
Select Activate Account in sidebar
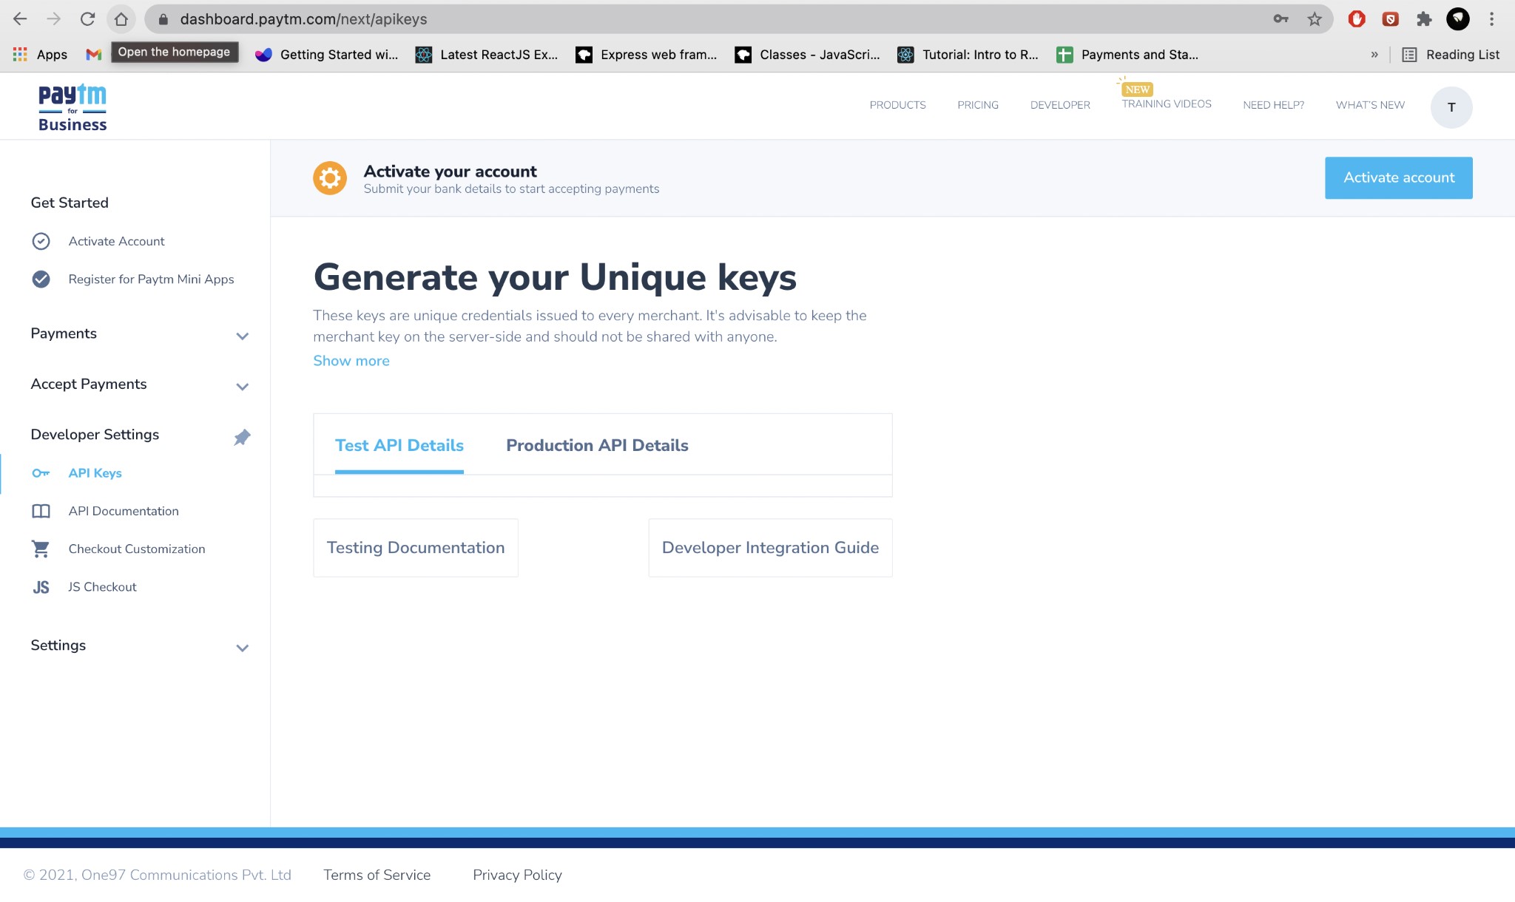point(116,241)
